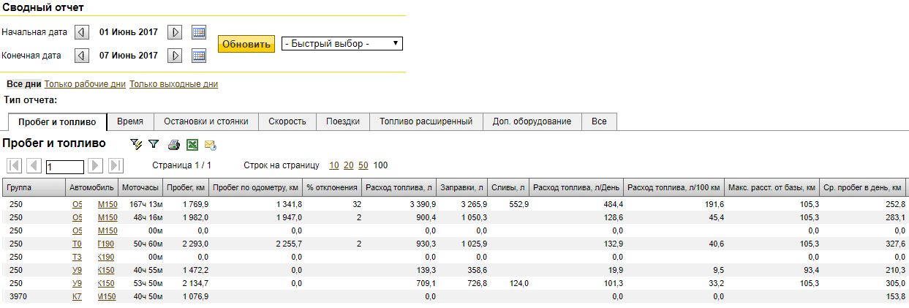Advance end date forward one day

tap(175, 56)
